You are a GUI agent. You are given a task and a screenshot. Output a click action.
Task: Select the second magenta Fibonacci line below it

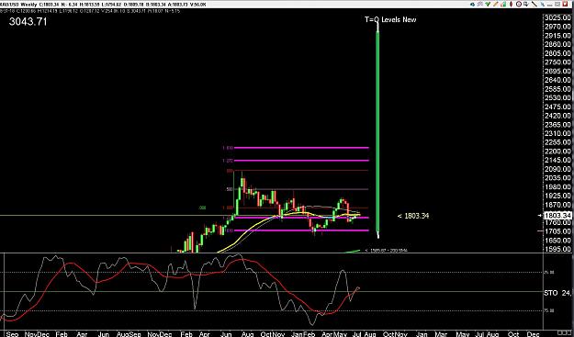pyautogui.click(x=301, y=161)
